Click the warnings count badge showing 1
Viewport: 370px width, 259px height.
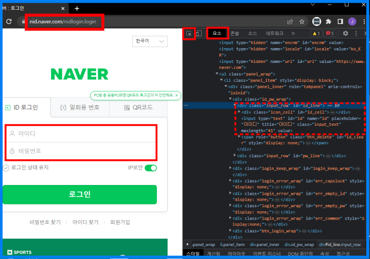[x=316, y=33]
